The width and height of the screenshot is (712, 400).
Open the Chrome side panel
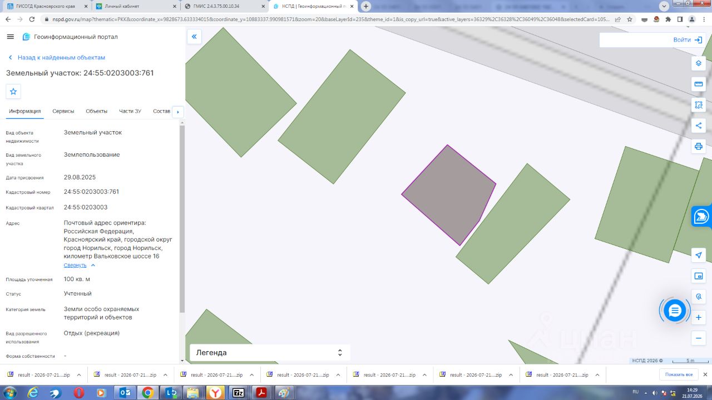680,19
